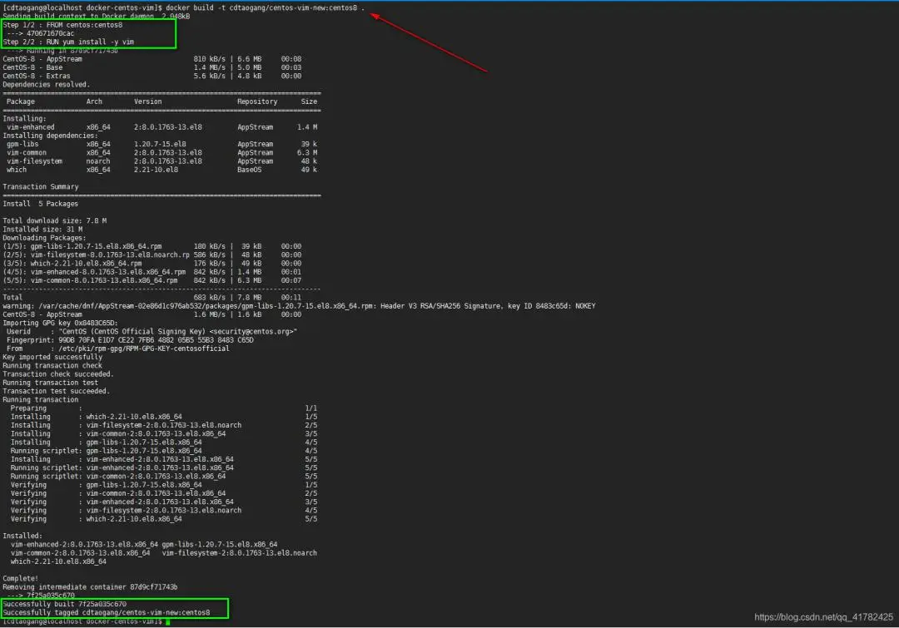The height and width of the screenshot is (628, 899).
Task: Select 'Successfully built 7f25a035c670' line
Action: click(65, 605)
